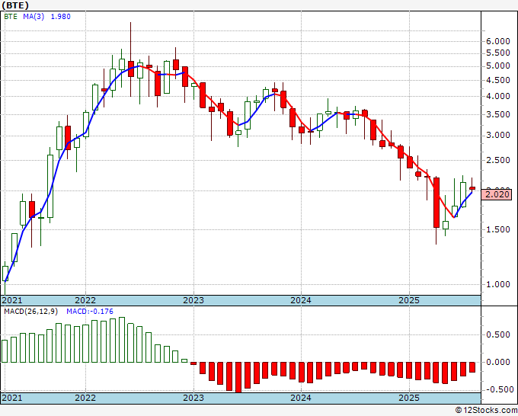Click the 2.500 price axis label

498,160
